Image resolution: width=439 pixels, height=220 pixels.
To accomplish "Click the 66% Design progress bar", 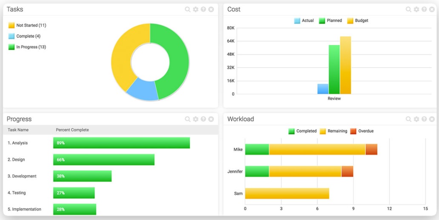I will coord(104,160).
